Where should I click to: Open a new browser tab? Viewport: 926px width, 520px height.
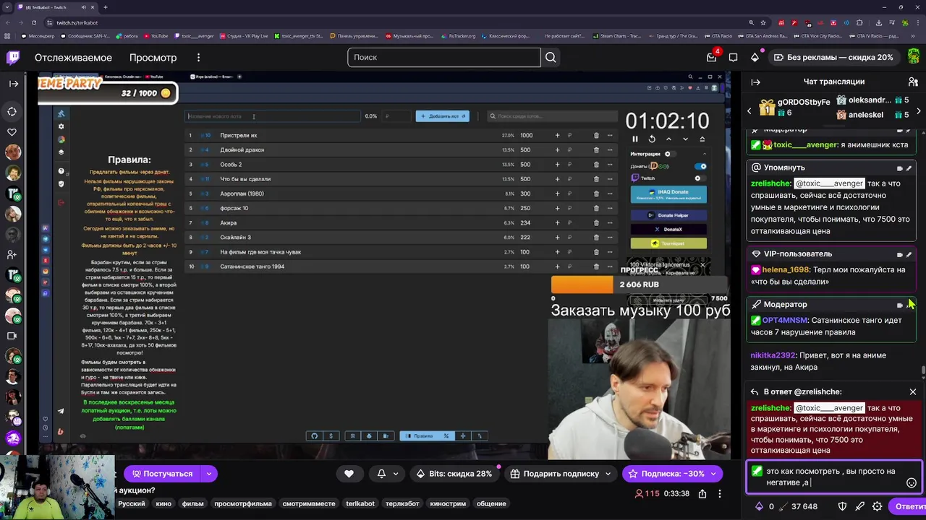pos(106,7)
